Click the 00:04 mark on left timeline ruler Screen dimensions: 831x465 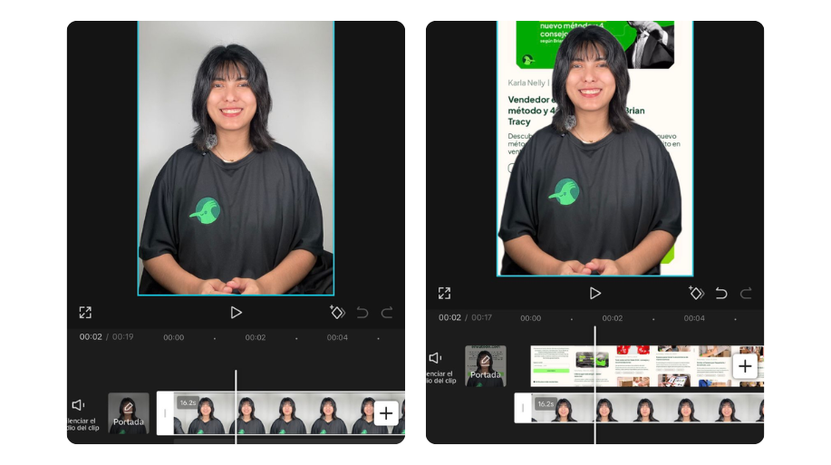coord(337,337)
